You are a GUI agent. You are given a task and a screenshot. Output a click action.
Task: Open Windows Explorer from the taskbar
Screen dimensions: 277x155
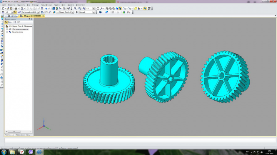click(12, 152)
